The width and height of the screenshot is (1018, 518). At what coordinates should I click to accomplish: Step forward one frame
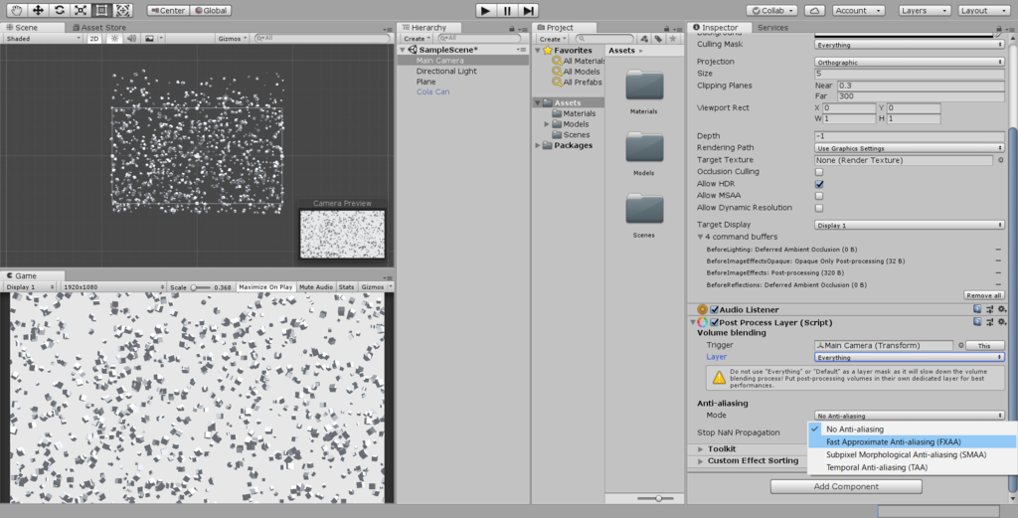[x=529, y=10]
